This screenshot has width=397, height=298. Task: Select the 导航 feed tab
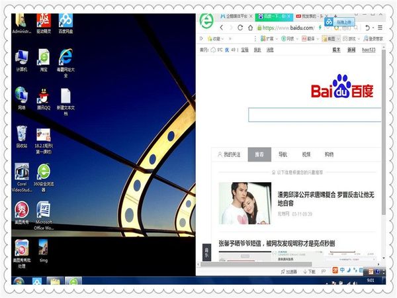click(283, 154)
